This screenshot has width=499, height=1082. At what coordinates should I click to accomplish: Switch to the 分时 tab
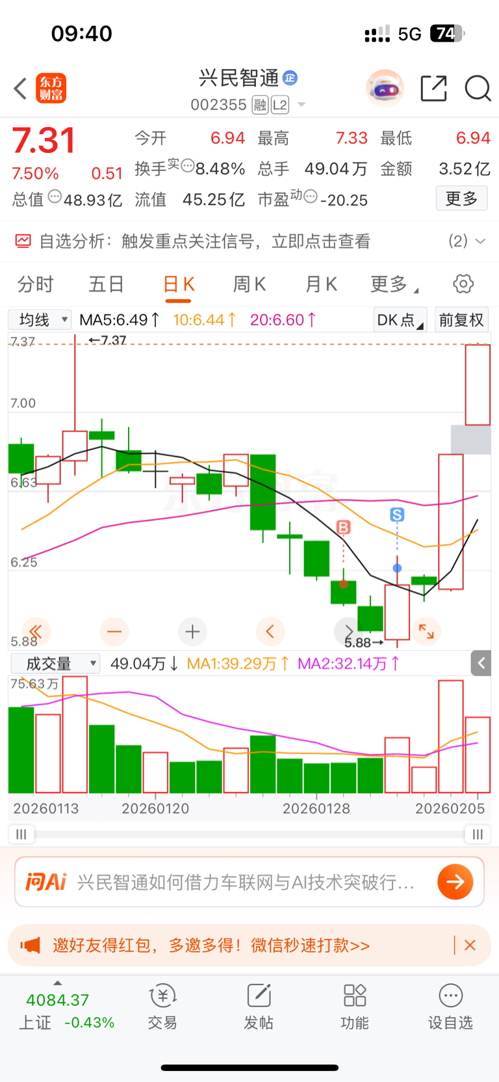(x=36, y=284)
